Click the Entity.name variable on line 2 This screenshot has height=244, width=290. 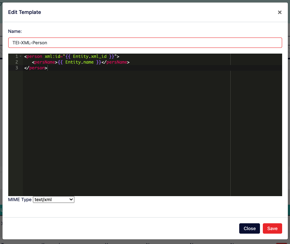pos(79,62)
